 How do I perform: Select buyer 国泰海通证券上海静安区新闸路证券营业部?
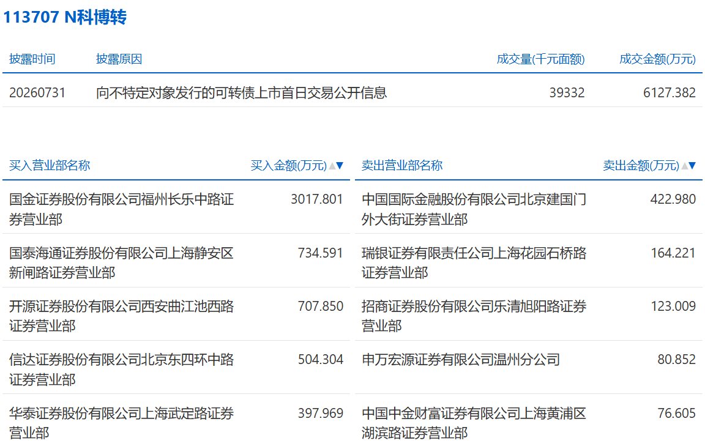121,262
